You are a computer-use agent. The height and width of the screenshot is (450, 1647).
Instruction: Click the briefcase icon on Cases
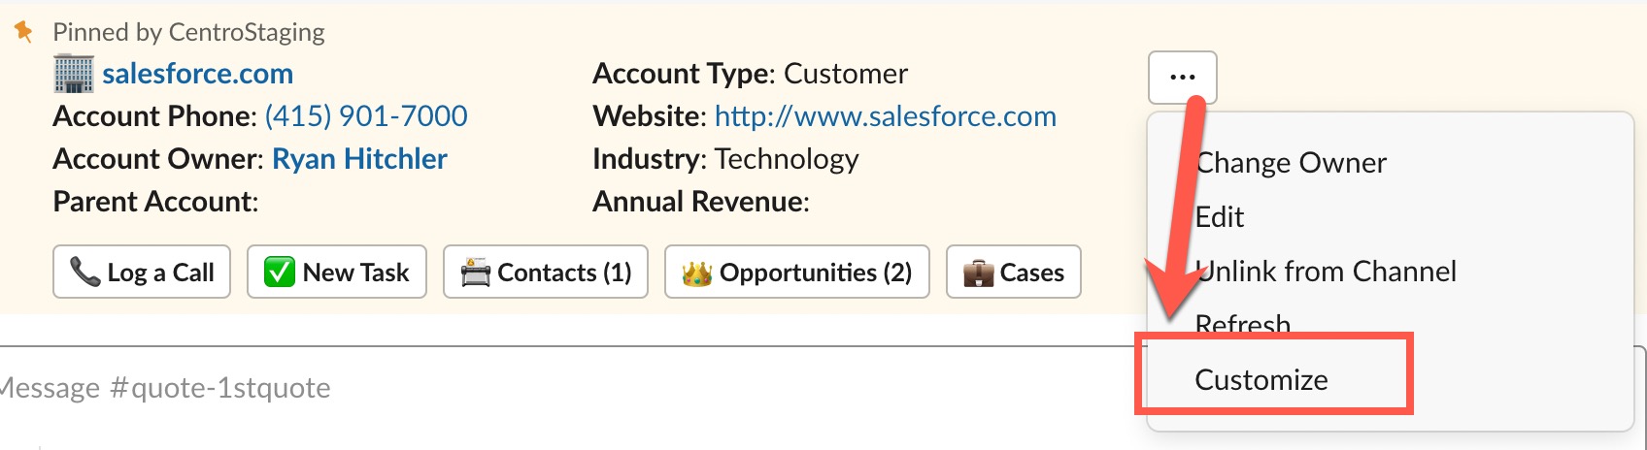coord(978,273)
